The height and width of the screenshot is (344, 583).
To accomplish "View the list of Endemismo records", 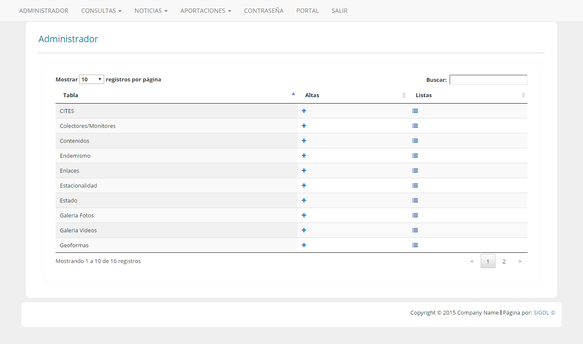I will pos(415,156).
